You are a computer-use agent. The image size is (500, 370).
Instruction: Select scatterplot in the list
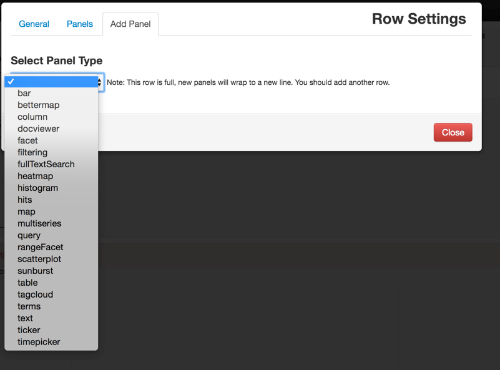pos(51,259)
